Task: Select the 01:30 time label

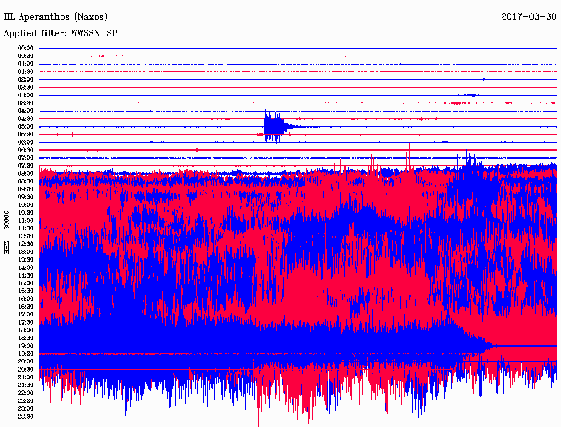Action: click(x=26, y=72)
